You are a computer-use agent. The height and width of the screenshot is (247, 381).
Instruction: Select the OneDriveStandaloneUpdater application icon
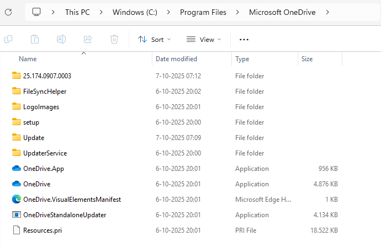point(16,215)
